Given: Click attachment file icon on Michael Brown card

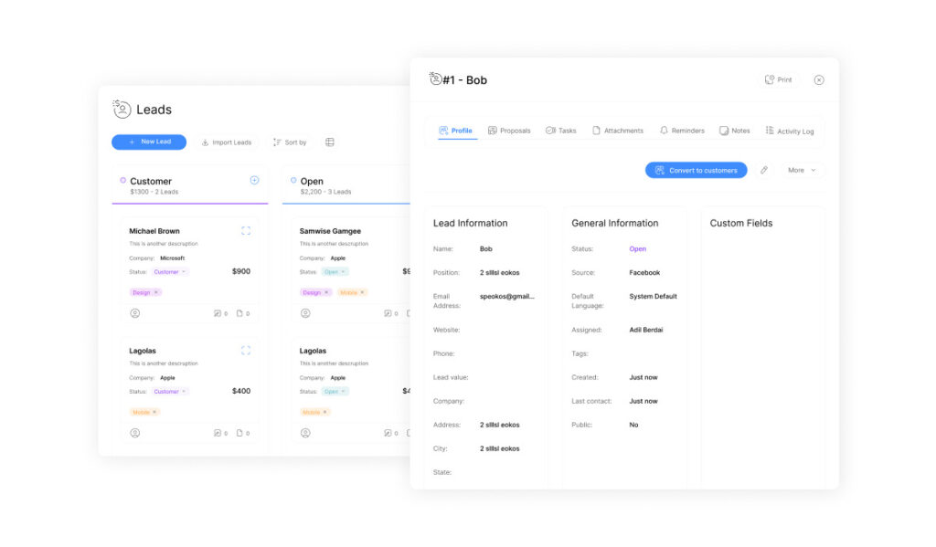Looking at the screenshot, I should [x=242, y=313].
